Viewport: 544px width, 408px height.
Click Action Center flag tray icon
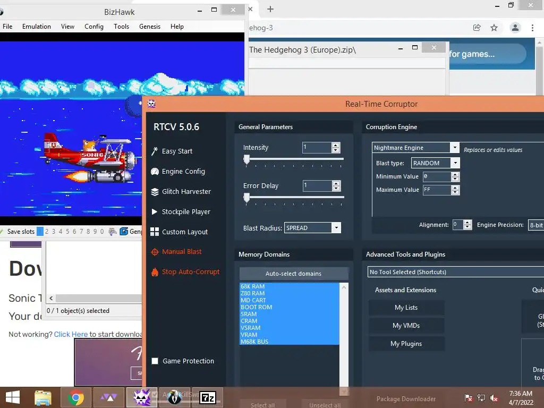(x=468, y=398)
